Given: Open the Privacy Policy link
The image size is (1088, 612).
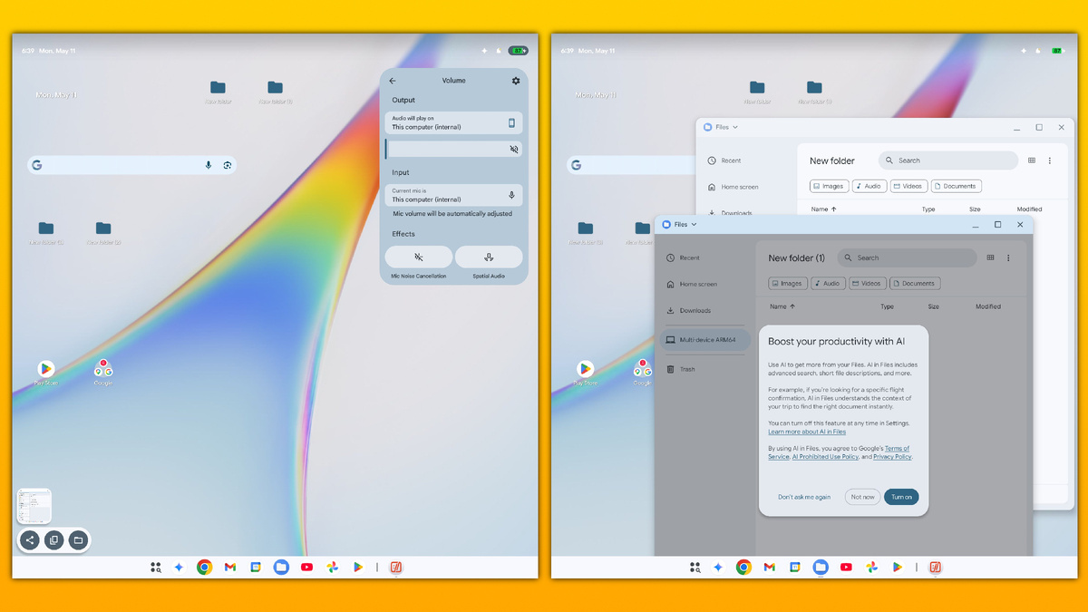Looking at the screenshot, I should pos(892,457).
